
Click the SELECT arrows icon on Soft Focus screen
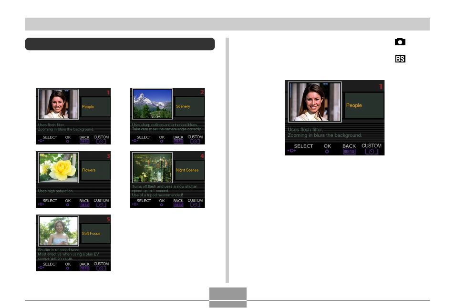[41, 267]
